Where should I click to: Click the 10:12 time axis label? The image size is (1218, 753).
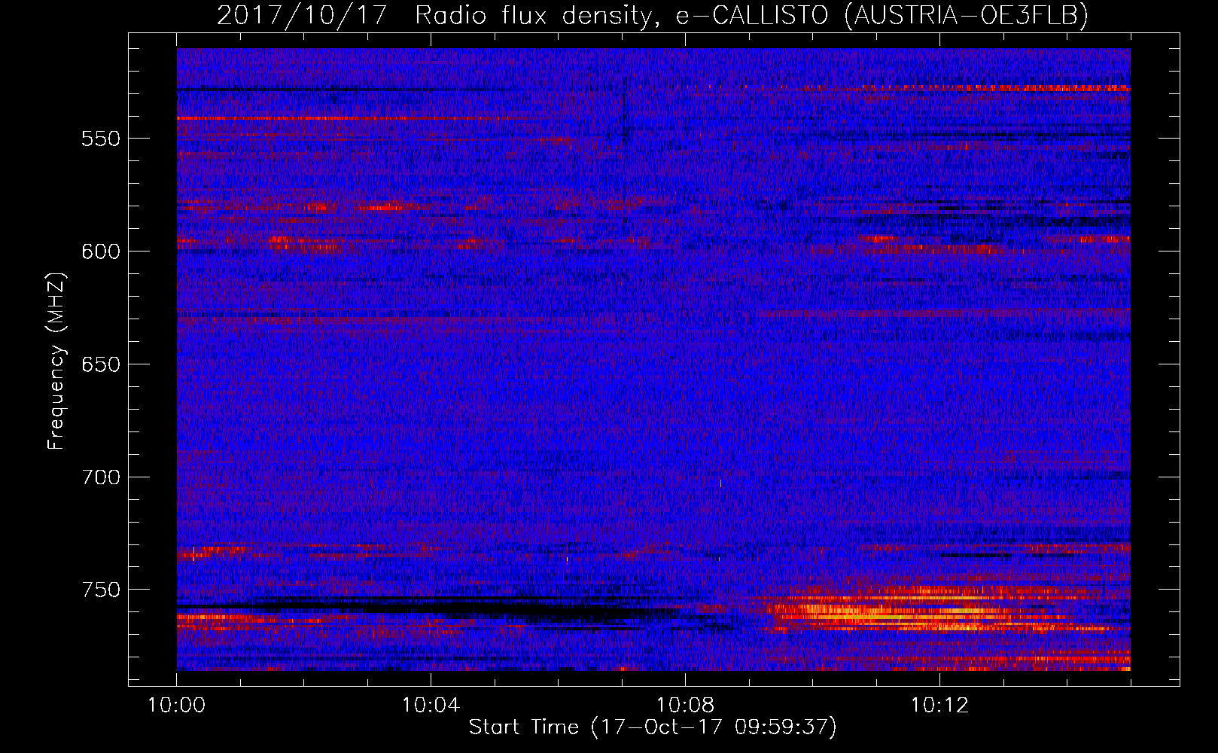point(939,706)
